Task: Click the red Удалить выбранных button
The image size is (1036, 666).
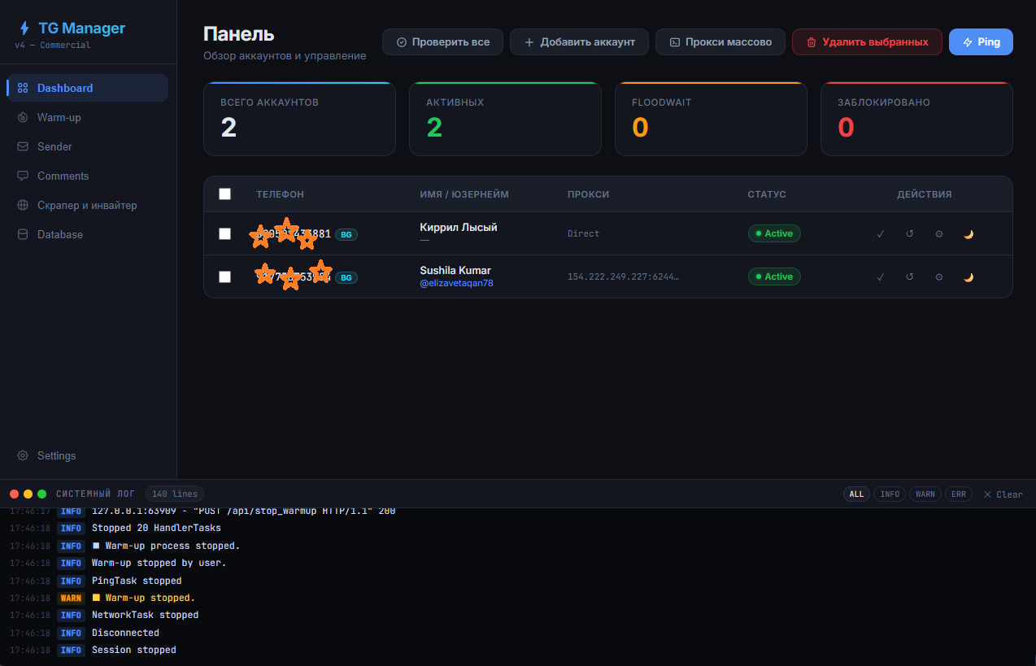Action: [866, 42]
